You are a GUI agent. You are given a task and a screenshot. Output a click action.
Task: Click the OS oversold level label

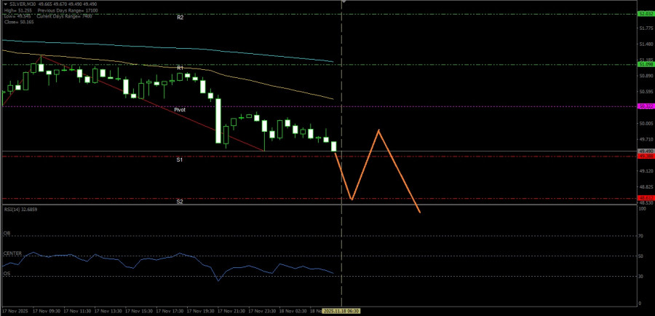[7, 273]
